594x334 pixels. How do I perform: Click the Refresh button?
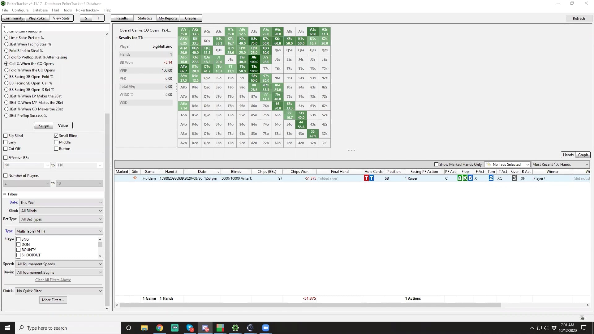579,19
